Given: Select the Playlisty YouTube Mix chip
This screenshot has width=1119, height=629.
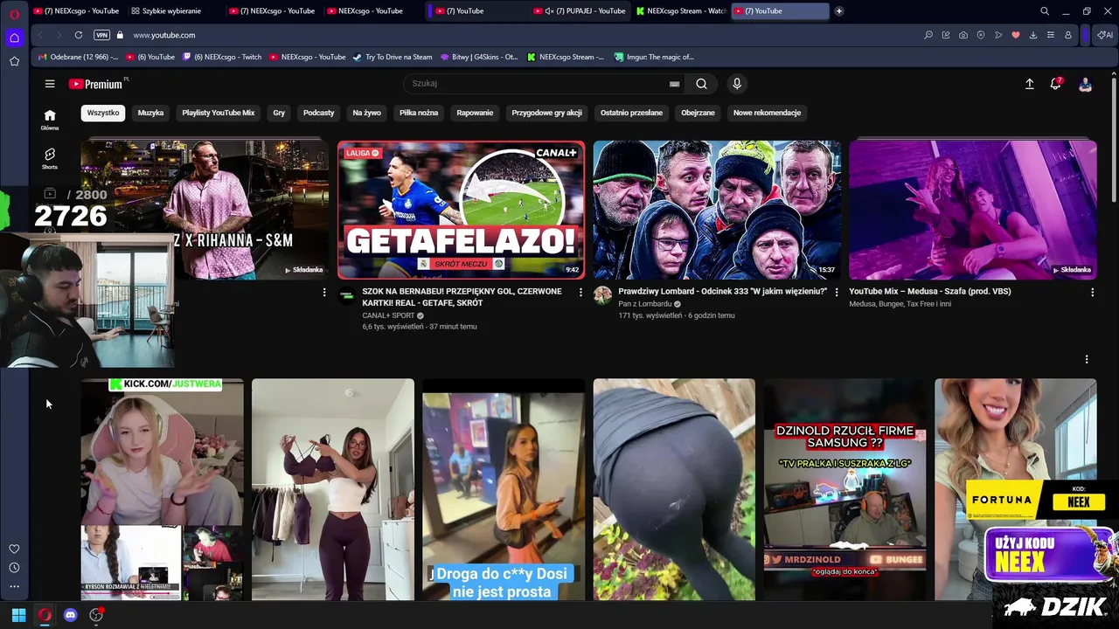Looking at the screenshot, I should (x=219, y=113).
